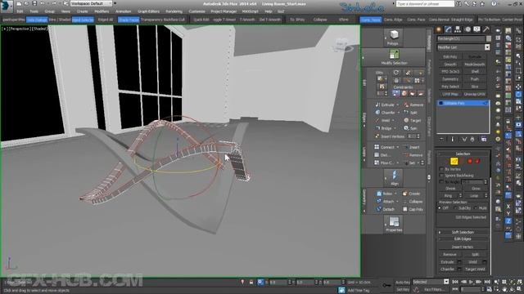Viewport: 524px width, 294px height.
Task: Open the Modify command panel tab
Action: coord(449,29)
